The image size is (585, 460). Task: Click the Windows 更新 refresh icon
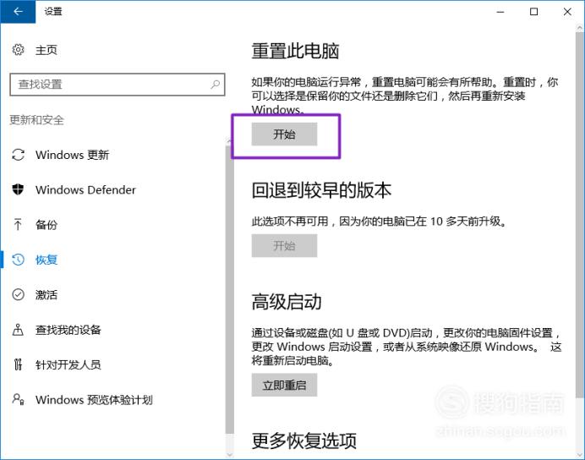[x=19, y=155]
